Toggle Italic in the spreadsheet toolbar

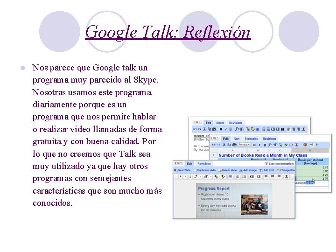pos(259,145)
